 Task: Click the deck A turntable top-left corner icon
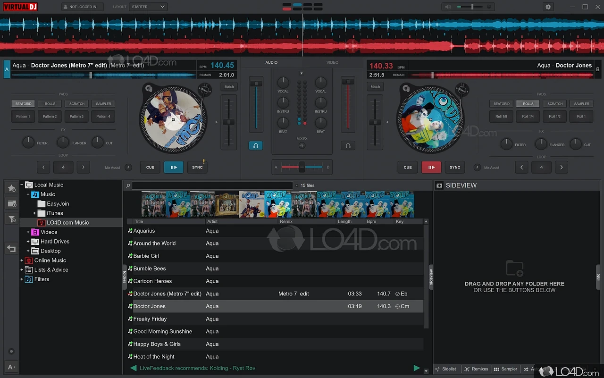pyautogui.click(x=148, y=88)
